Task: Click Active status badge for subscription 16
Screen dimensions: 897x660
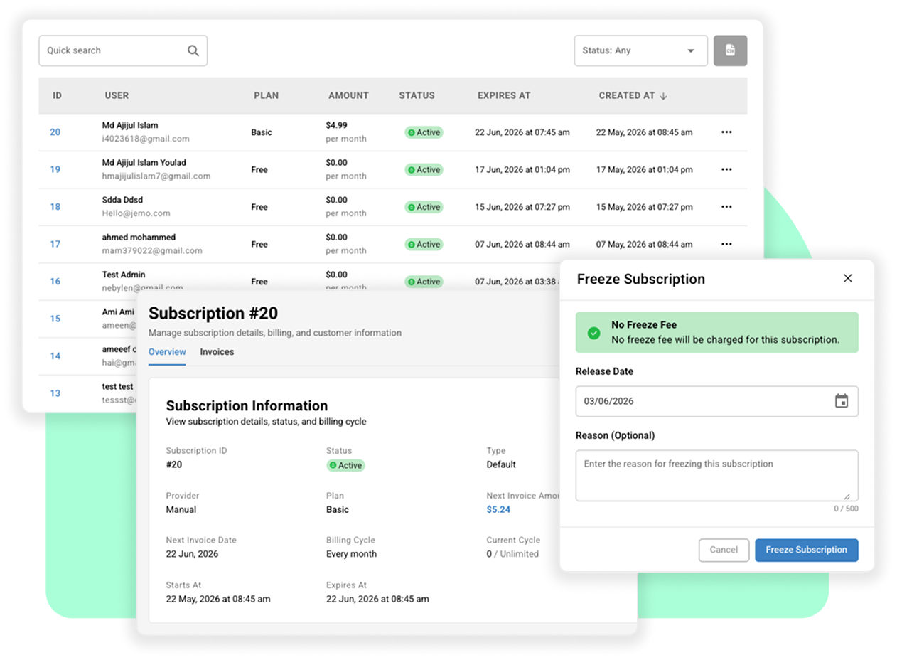Action: pos(424,282)
